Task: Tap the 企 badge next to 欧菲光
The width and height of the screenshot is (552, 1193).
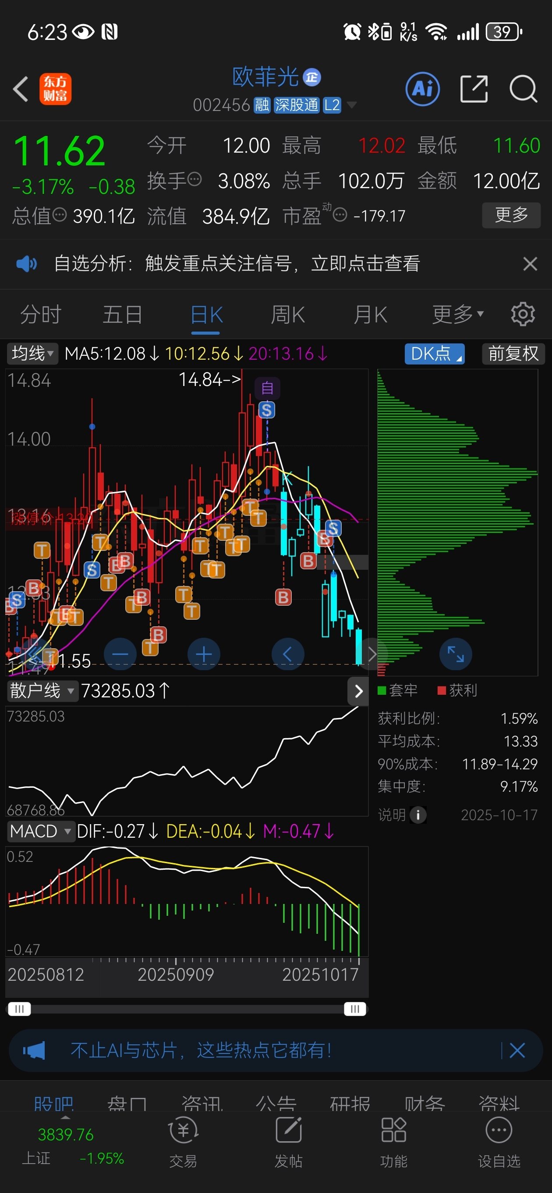Action: (312, 77)
